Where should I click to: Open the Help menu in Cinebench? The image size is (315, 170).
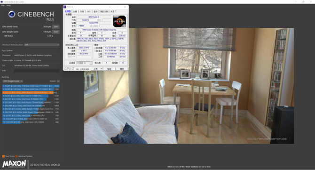(x=8, y=6)
